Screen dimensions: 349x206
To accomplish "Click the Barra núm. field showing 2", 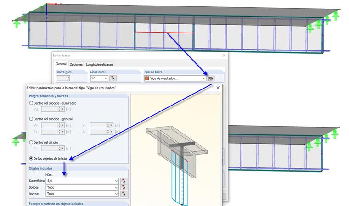I will pos(63,78).
